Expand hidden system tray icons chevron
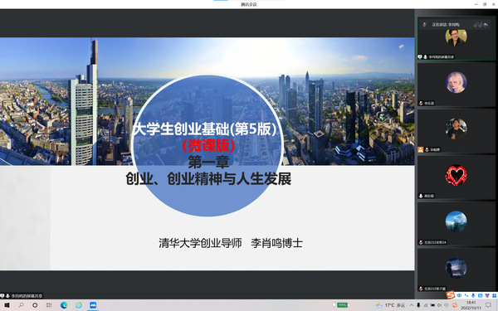498x311 pixels. pos(412,305)
